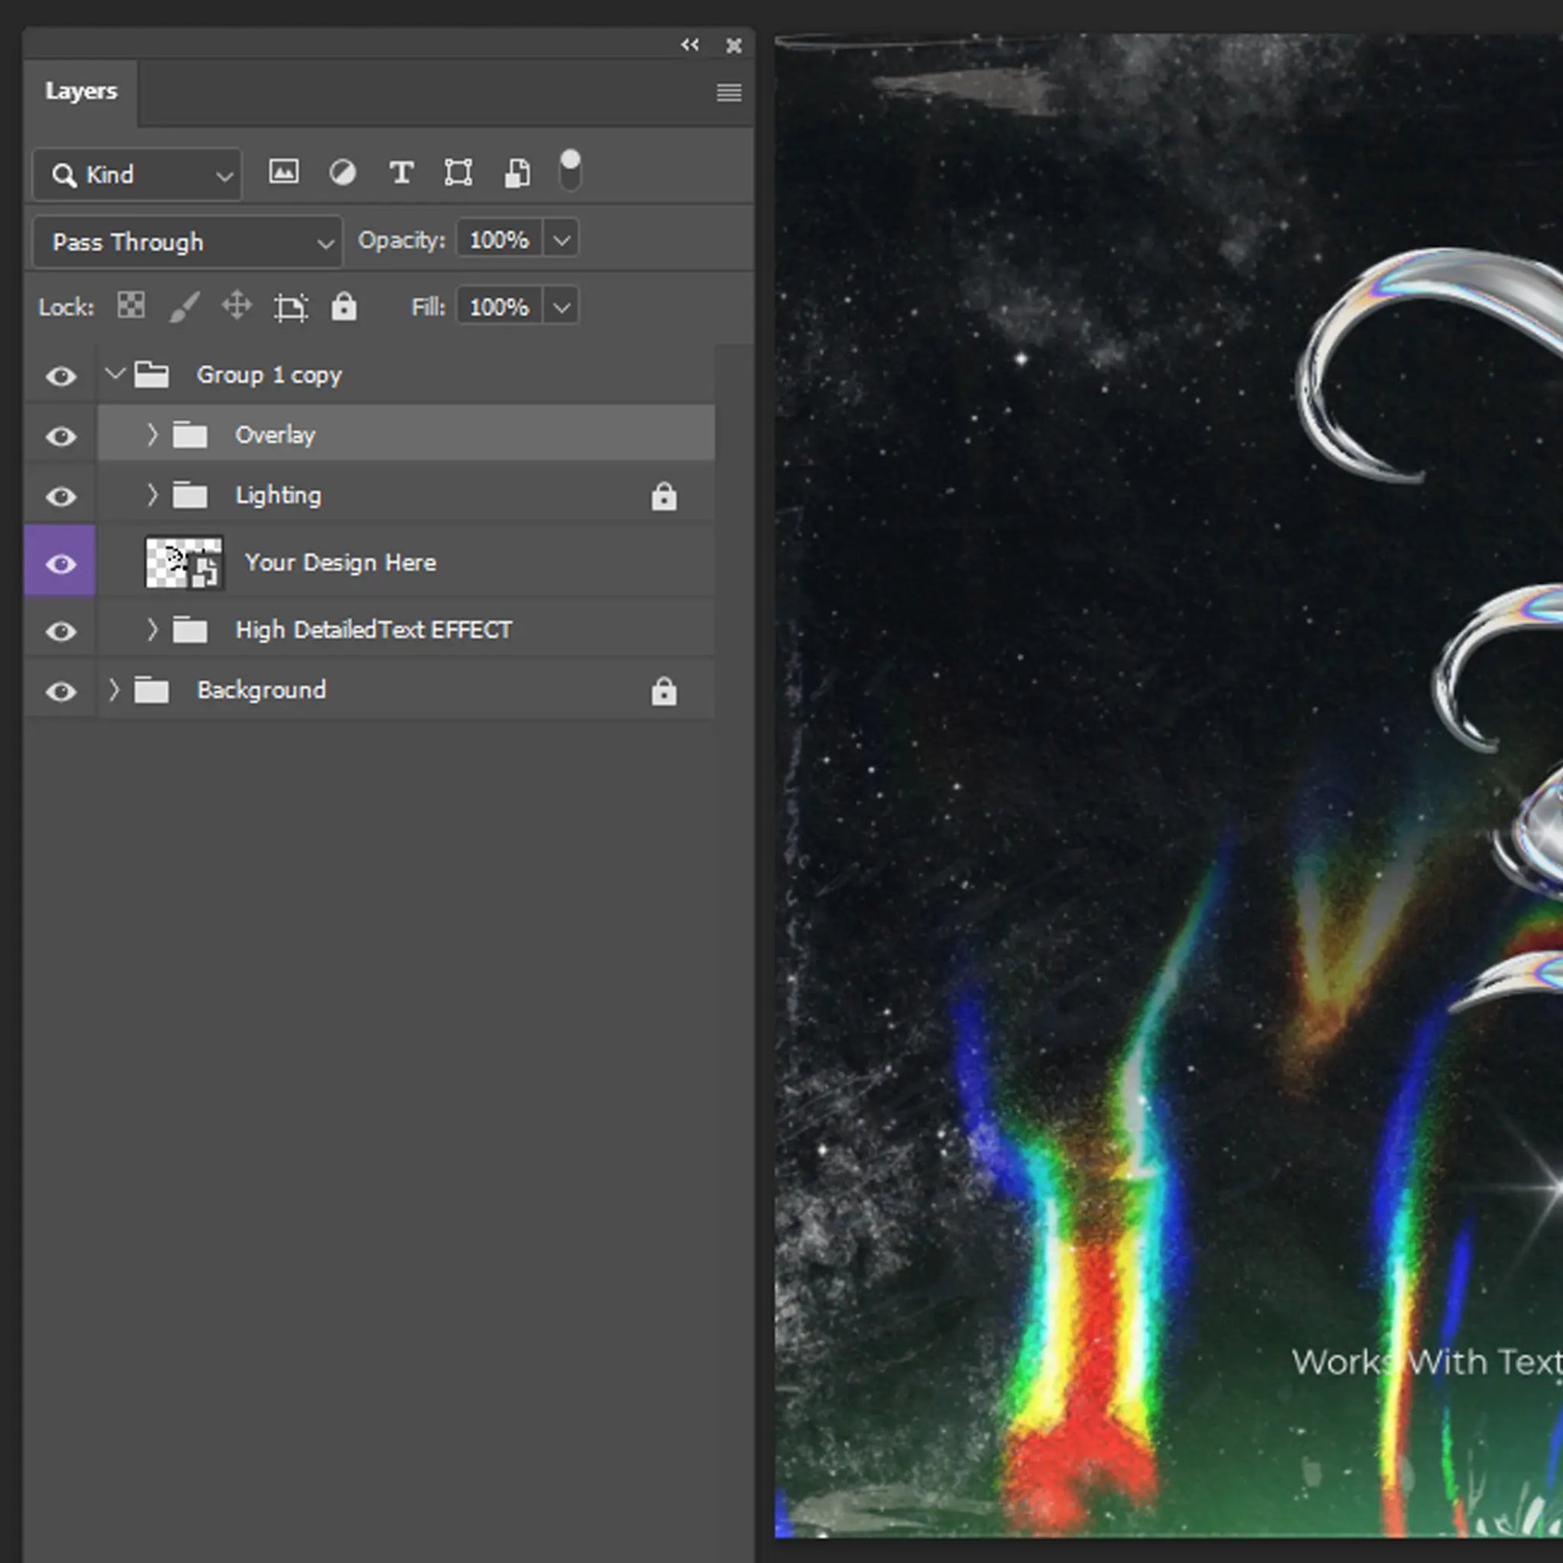
Task: Hide the Lighting group
Action: click(x=61, y=496)
